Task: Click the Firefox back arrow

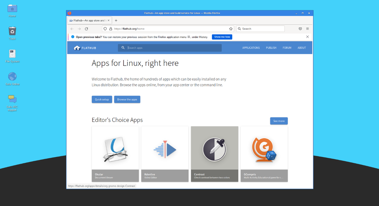Action: click(72, 29)
